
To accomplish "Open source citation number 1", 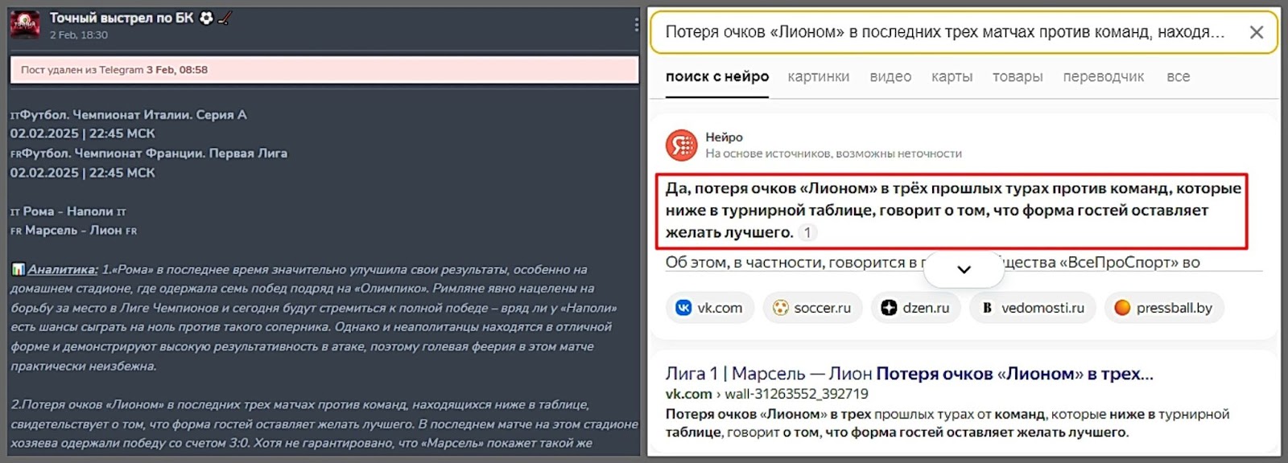I will [x=807, y=233].
